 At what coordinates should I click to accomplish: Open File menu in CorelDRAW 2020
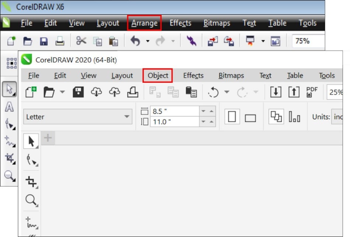[x=34, y=76]
